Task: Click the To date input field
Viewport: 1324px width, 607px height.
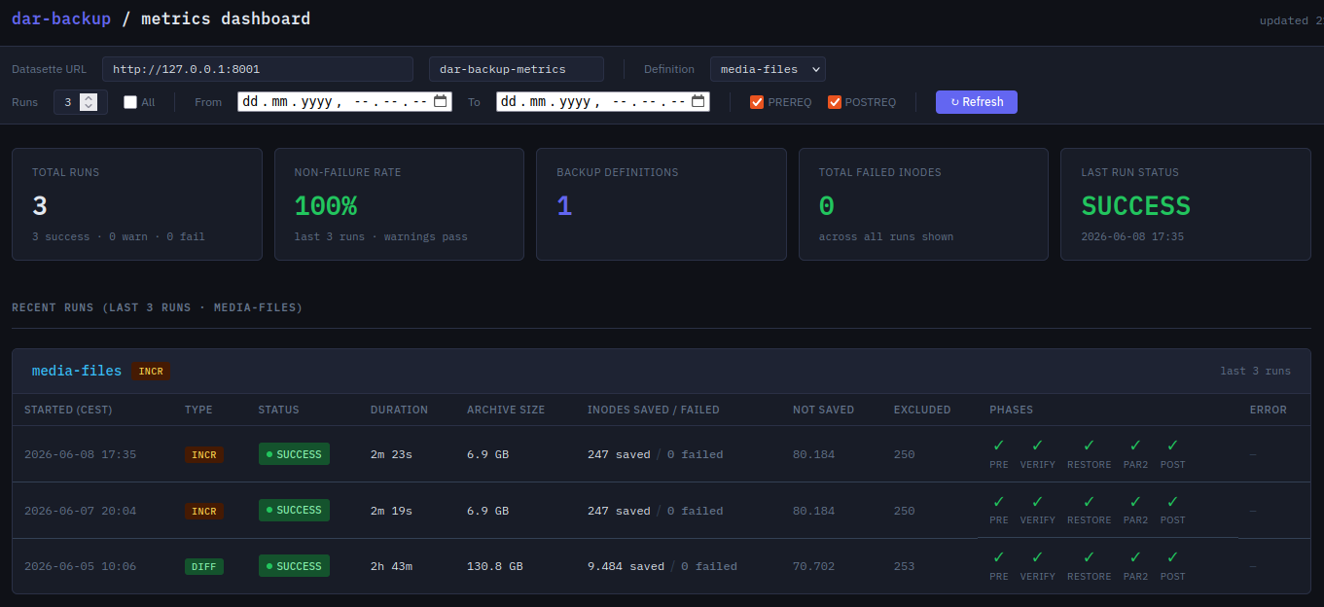Action: coord(603,101)
